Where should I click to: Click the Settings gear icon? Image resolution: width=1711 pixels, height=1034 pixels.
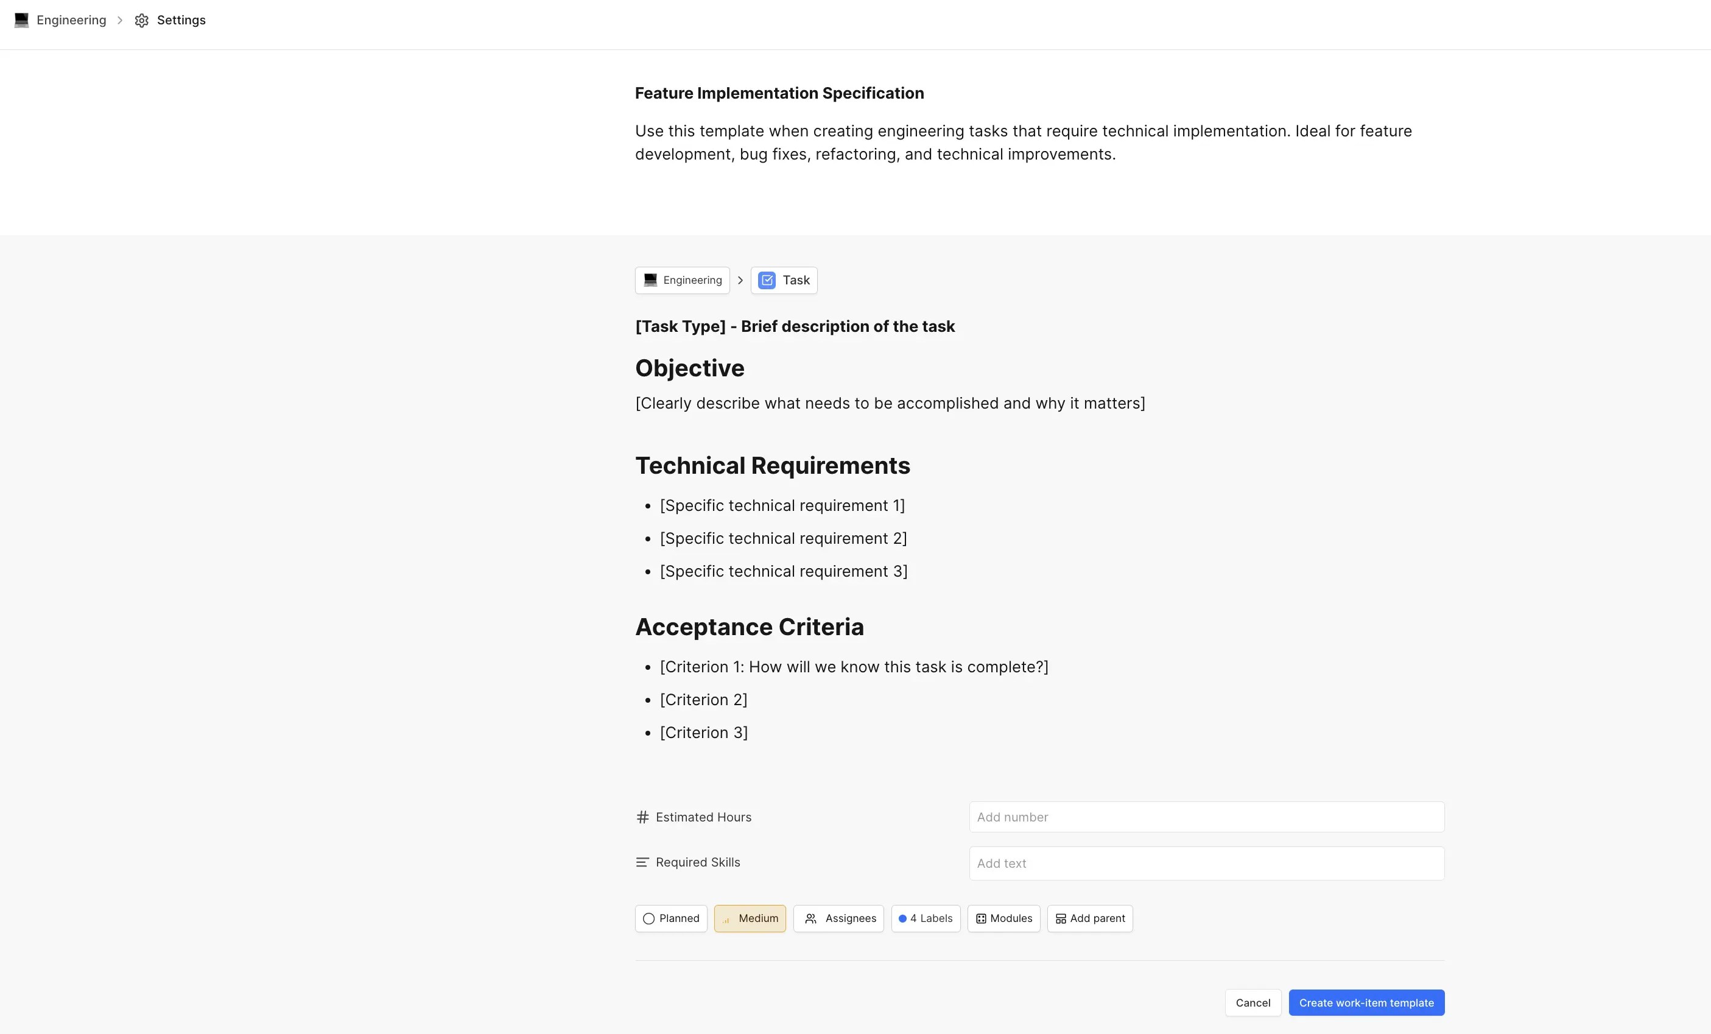(142, 20)
